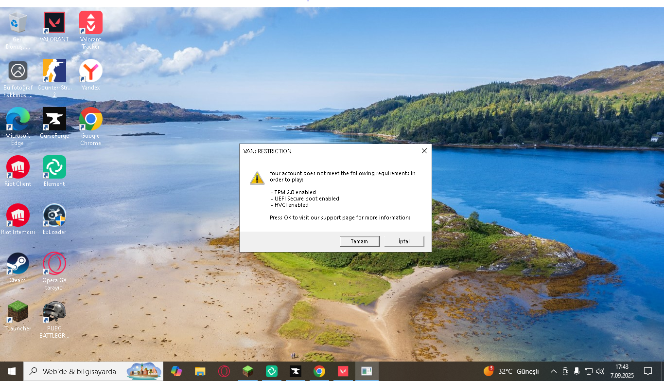Select the PUBG BATTLEGROUNDS desktop shortcut
The width and height of the screenshot is (664, 381).
(54, 320)
